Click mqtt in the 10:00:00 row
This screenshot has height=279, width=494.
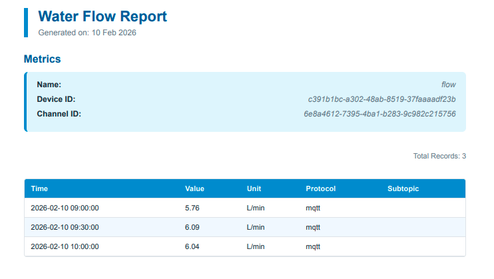click(x=313, y=246)
